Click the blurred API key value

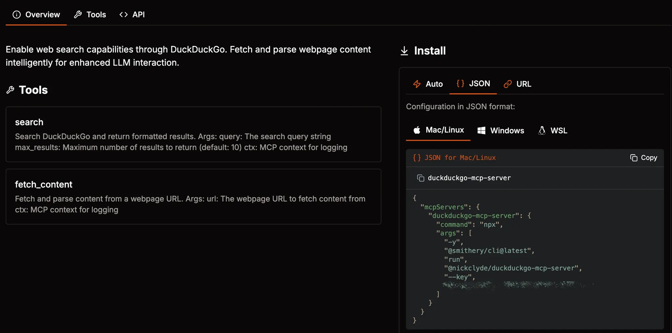click(x=518, y=285)
